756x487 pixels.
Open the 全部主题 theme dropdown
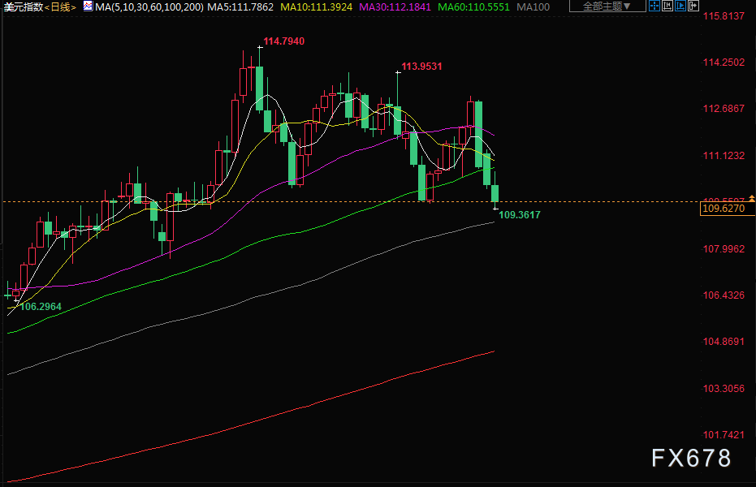click(607, 6)
